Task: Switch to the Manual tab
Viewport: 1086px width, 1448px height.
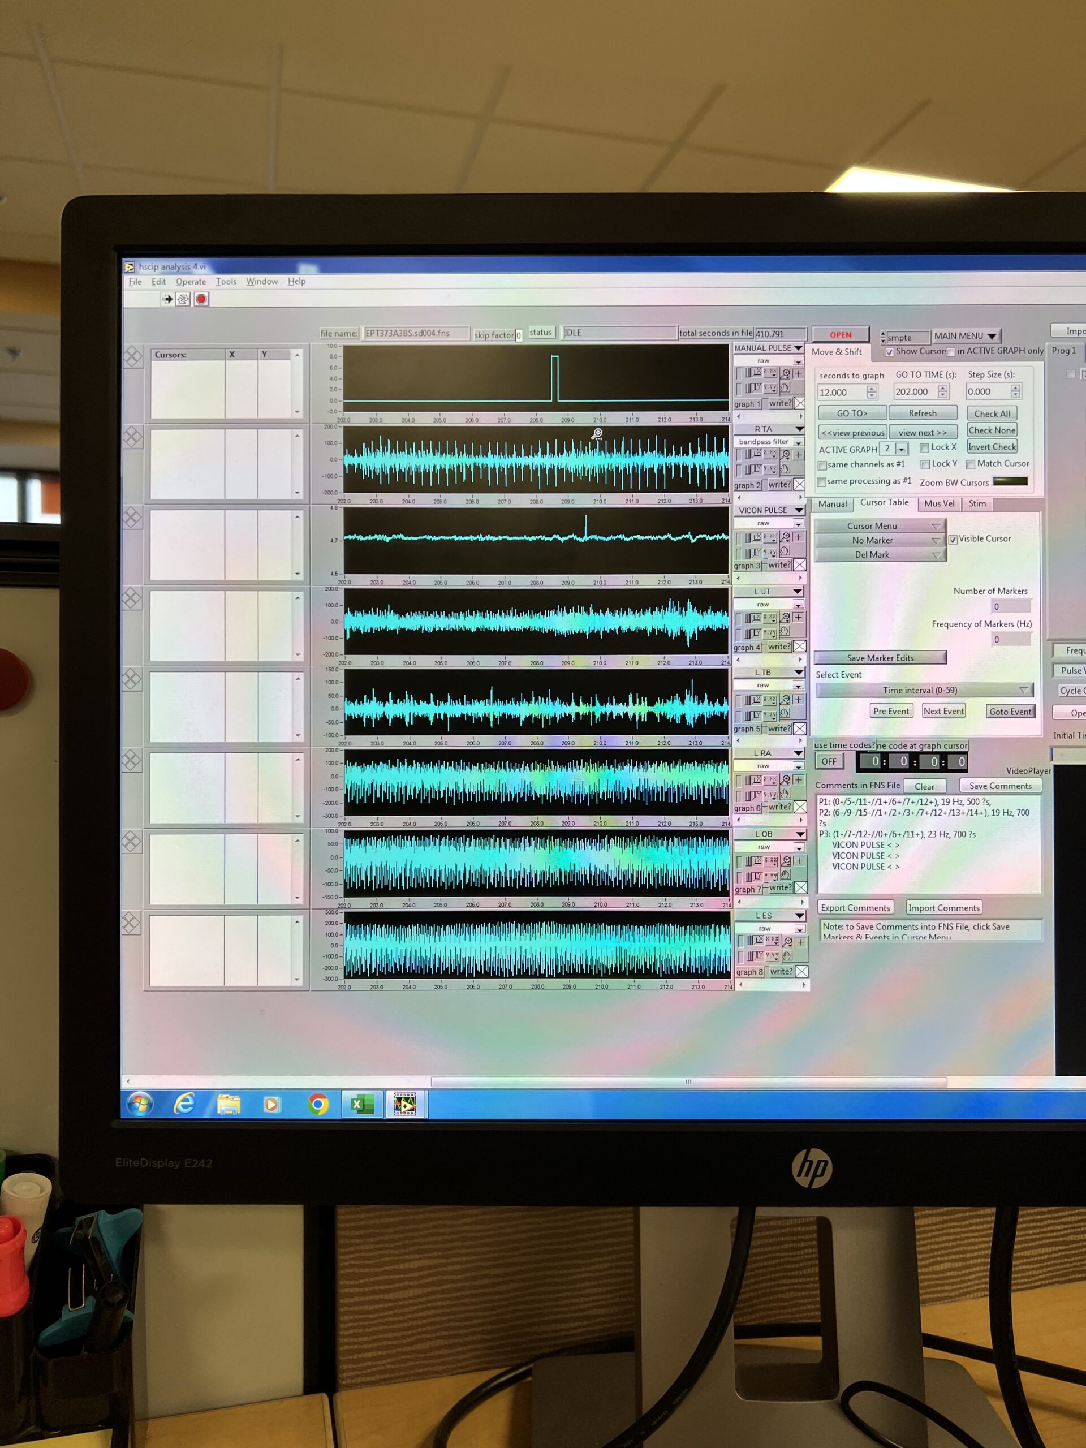Action: click(833, 504)
